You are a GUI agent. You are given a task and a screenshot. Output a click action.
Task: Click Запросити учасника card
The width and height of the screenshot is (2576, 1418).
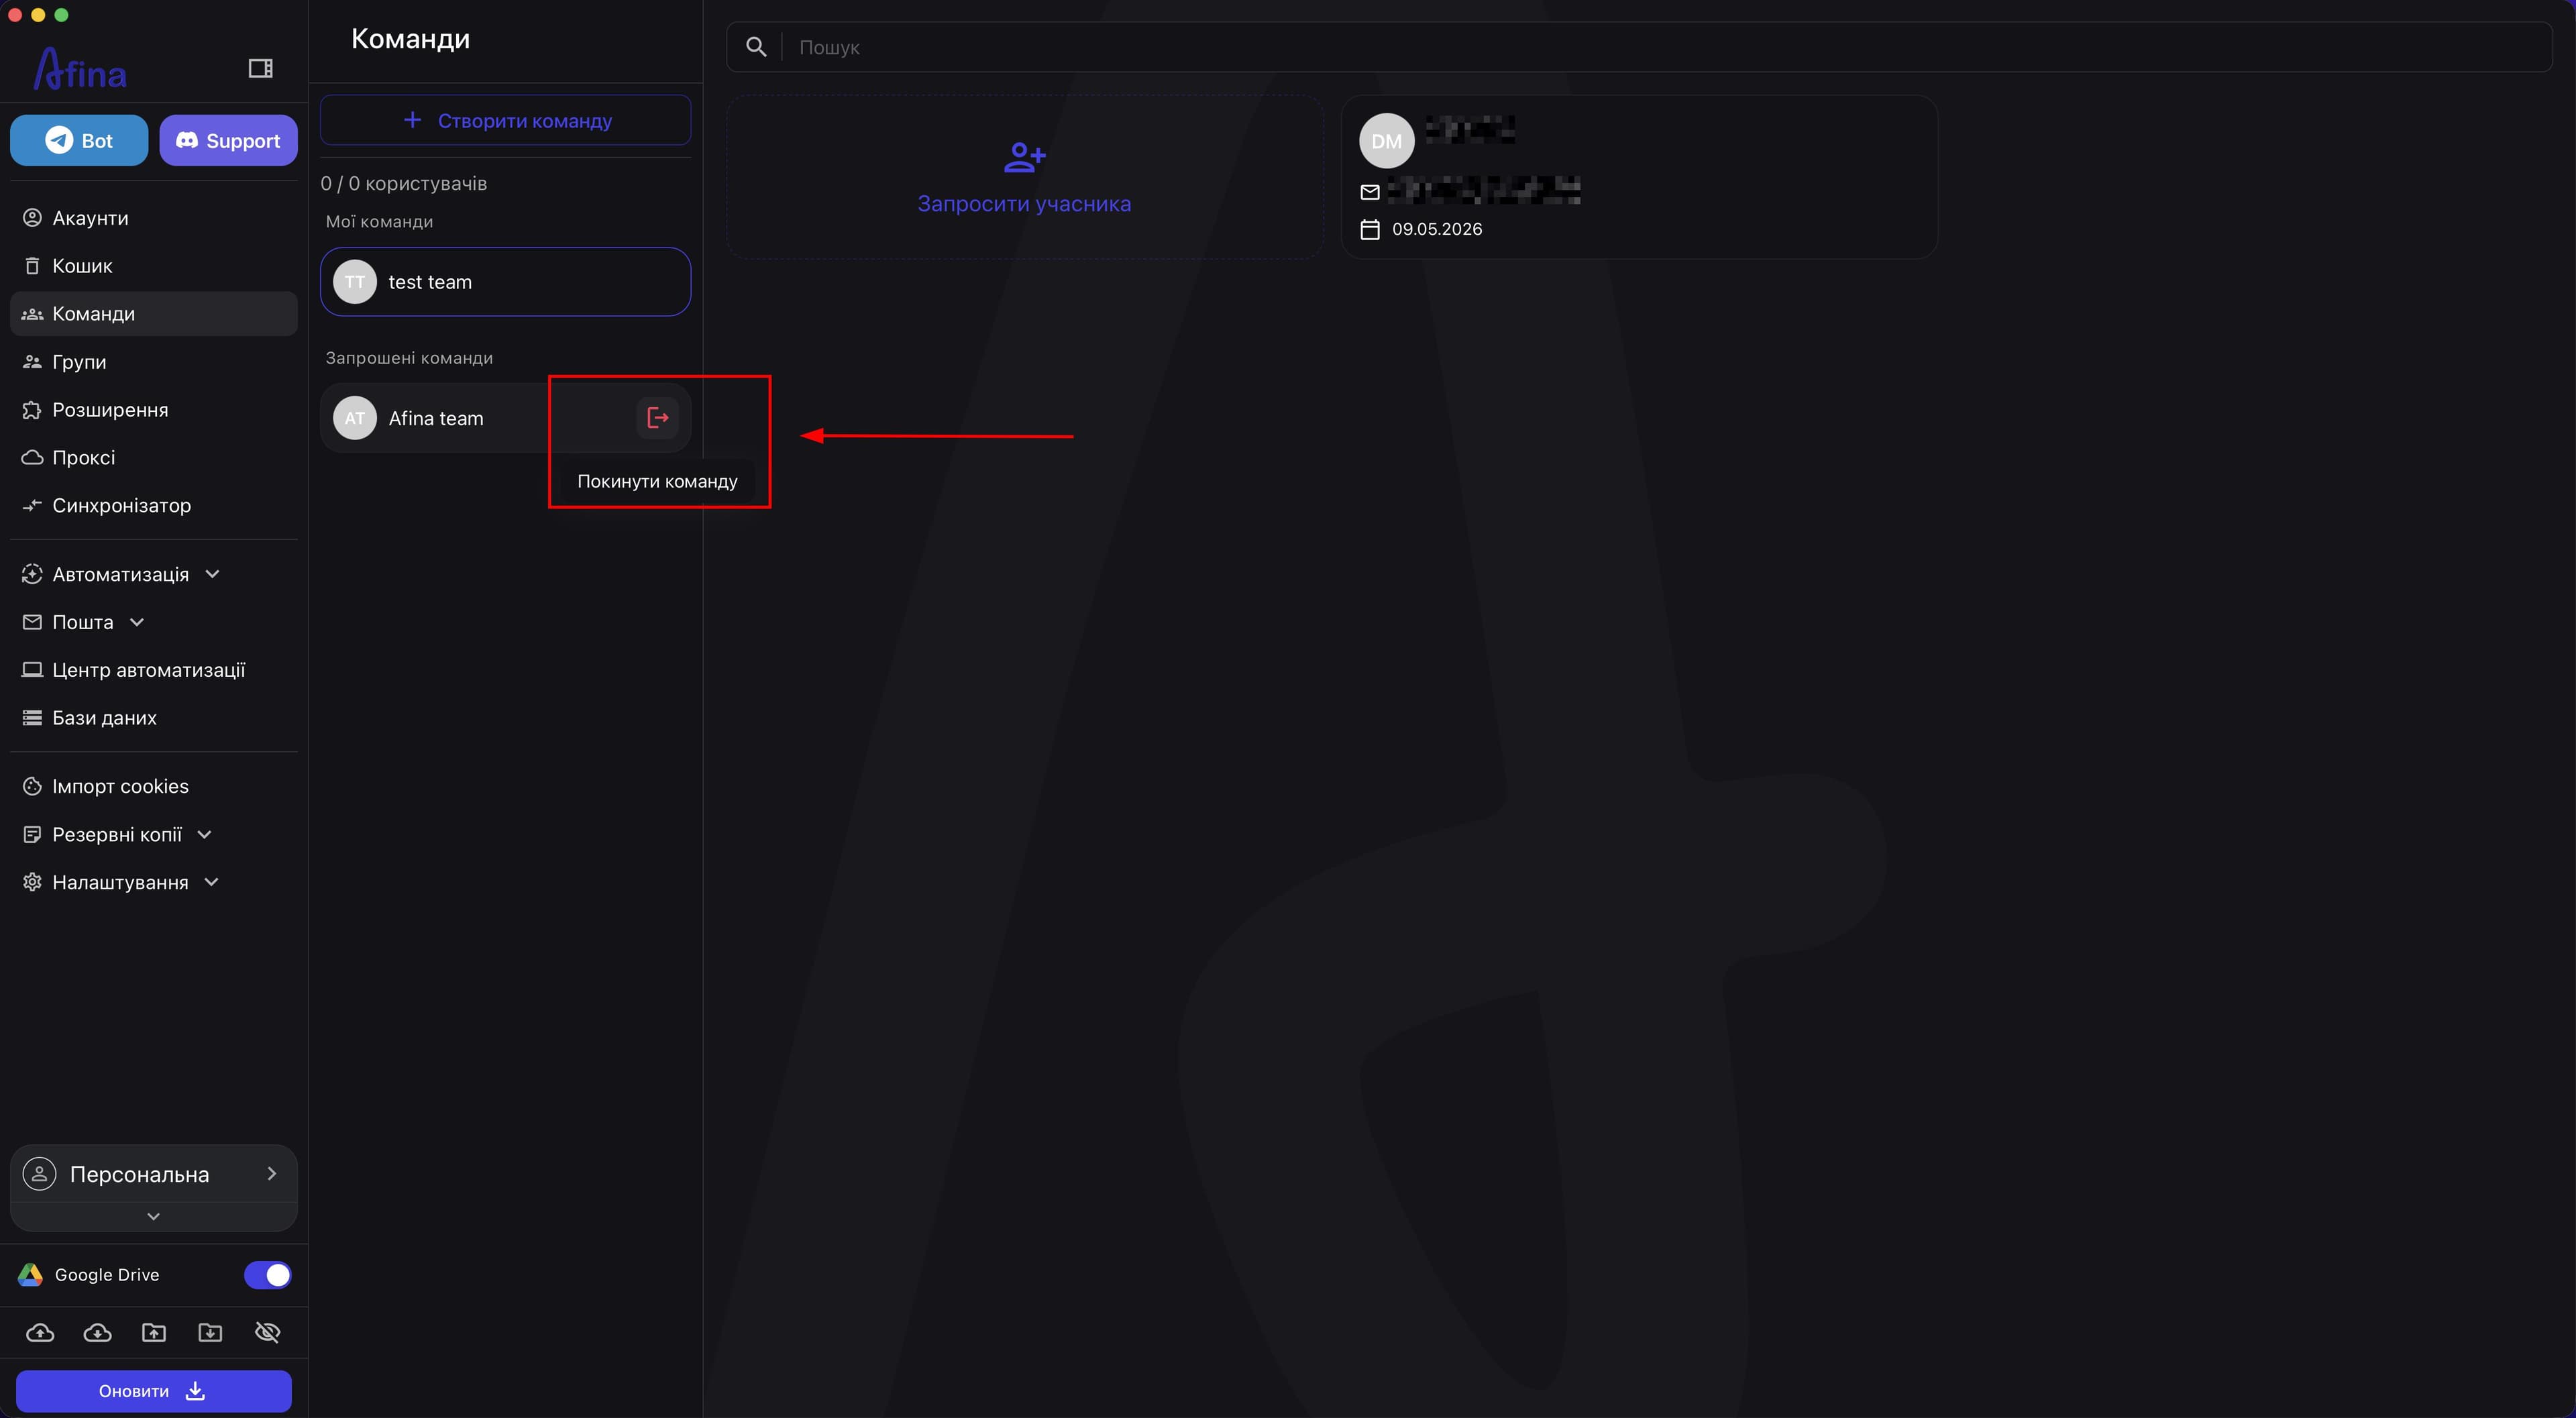(1025, 178)
